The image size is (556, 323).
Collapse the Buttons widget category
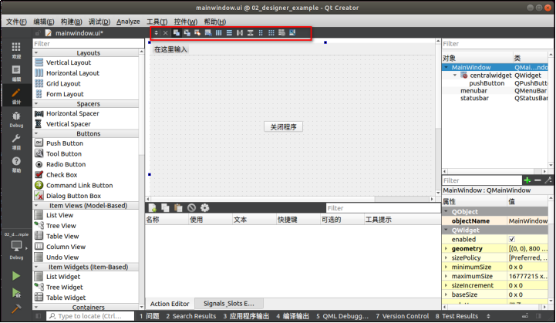point(36,133)
